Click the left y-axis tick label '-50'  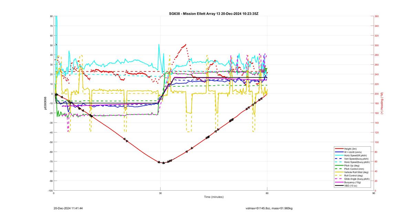click(x=51, y=142)
